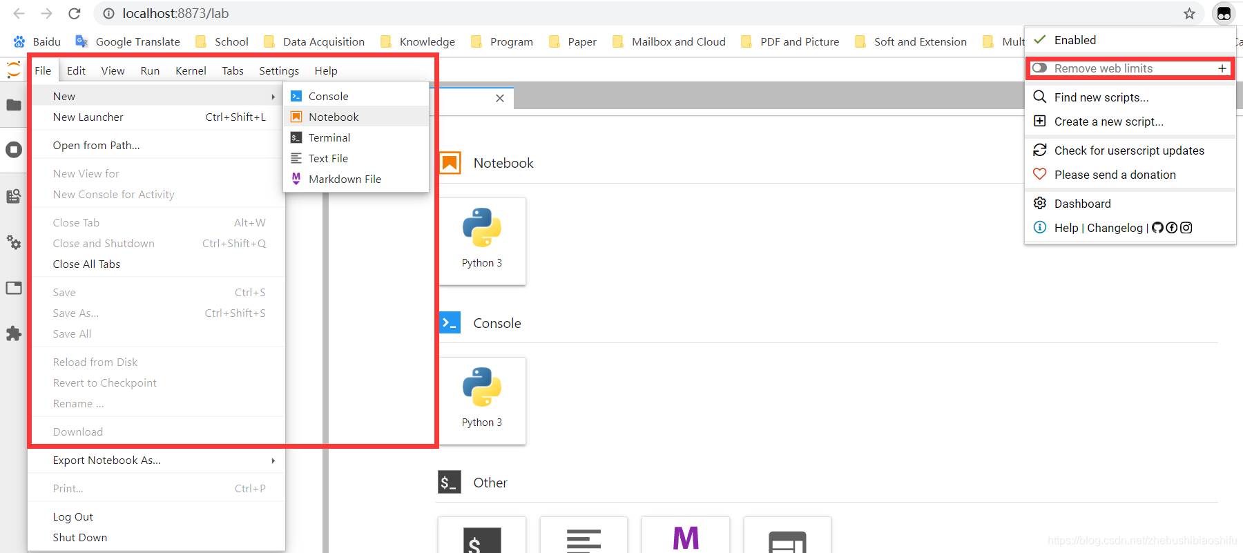
Task: Open the JupyterLab Help menu in the menu bar
Action: [x=326, y=70]
